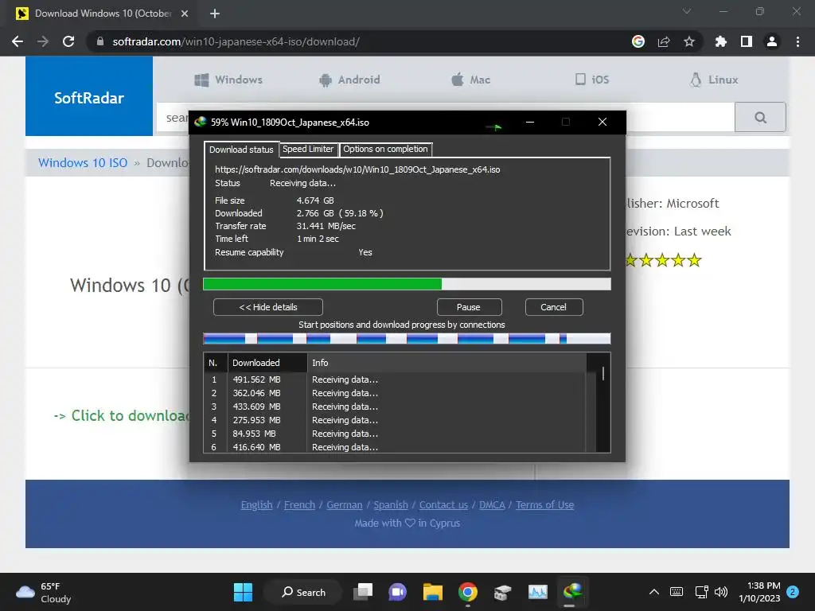This screenshot has width=815, height=611.
Task: Switch to the Download status tab
Action: 241,149
